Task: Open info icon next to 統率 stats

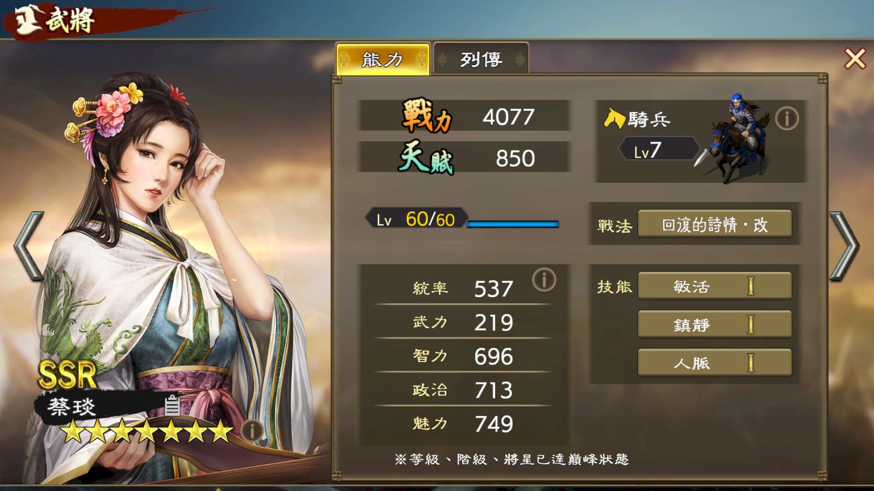Action: 544,280
